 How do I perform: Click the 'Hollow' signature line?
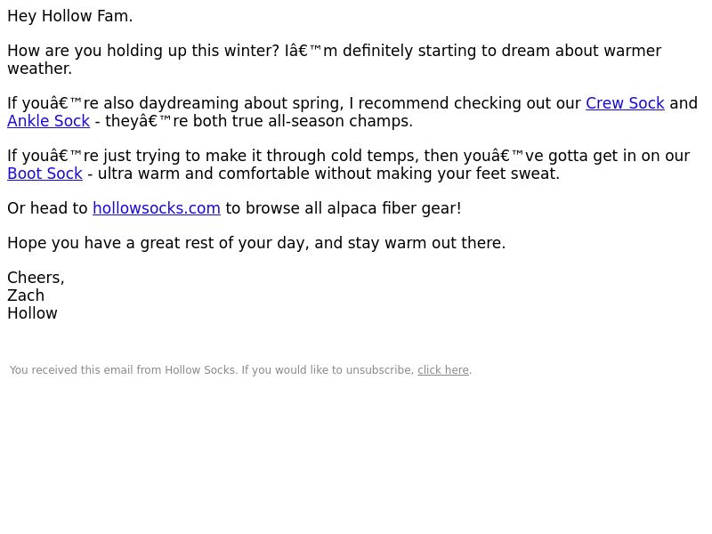32,313
